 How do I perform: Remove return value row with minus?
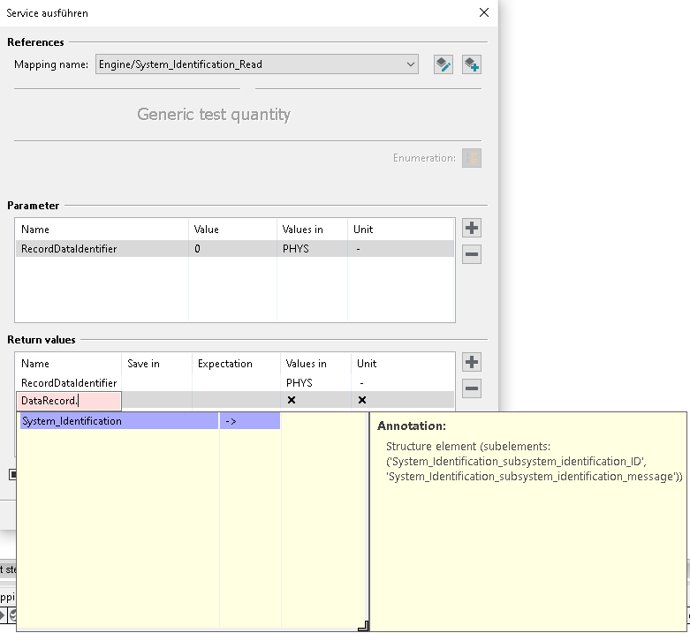coord(472,388)
